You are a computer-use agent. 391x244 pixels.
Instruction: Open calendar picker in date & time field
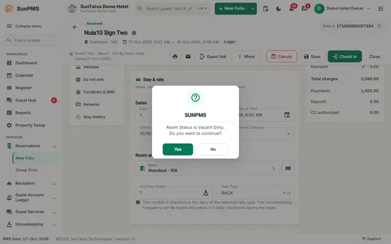(287, 115)
